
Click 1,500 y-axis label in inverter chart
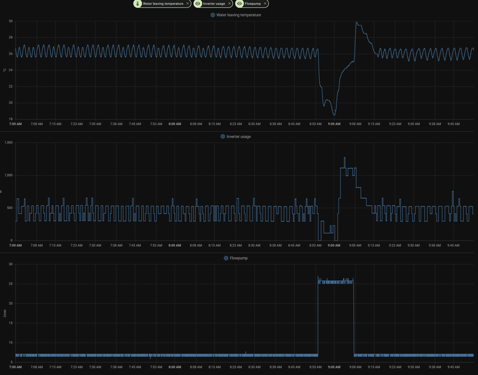pos(8,143)
